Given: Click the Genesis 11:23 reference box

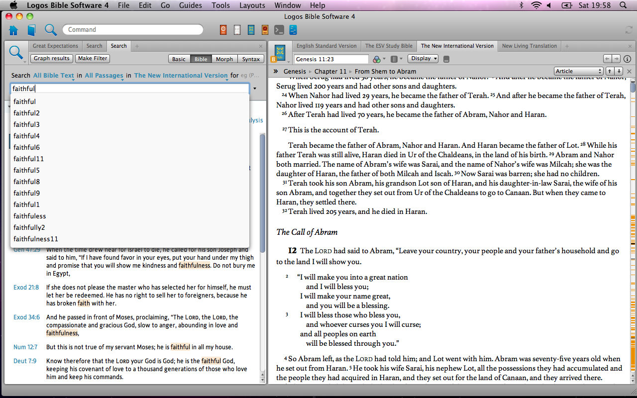Looking at the screenshot, I should pos(331,59).
